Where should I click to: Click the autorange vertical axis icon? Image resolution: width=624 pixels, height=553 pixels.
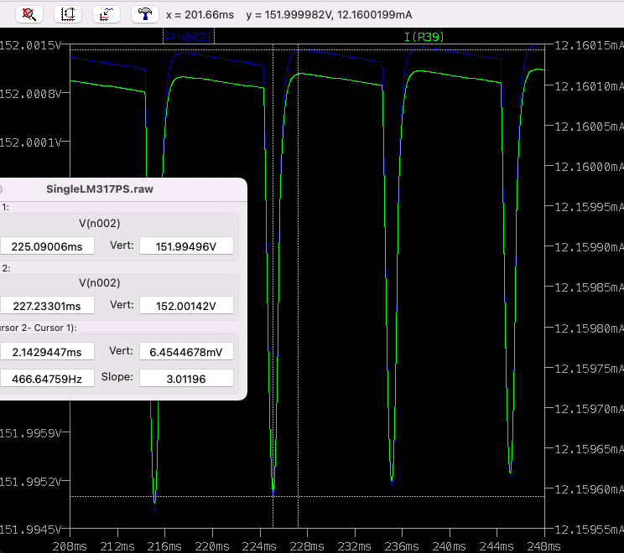click(68, 14)
